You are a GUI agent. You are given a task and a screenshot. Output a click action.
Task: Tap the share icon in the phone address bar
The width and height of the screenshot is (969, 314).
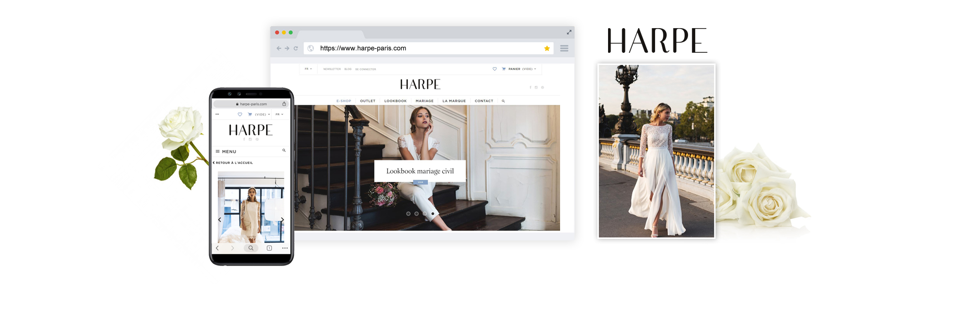(284, 104)
